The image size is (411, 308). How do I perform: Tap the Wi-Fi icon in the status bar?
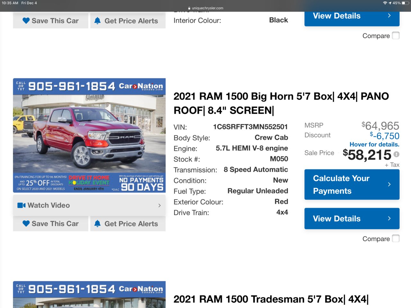(x=385, y=3)
